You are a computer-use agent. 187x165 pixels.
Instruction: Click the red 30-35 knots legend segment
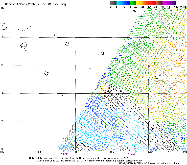pos(153,3)
